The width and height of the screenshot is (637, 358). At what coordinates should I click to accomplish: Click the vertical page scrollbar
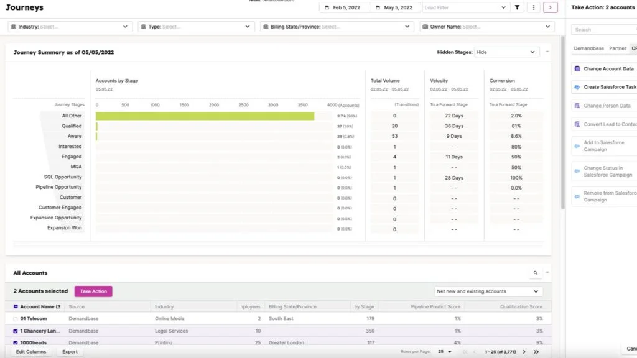coord(562,122)
